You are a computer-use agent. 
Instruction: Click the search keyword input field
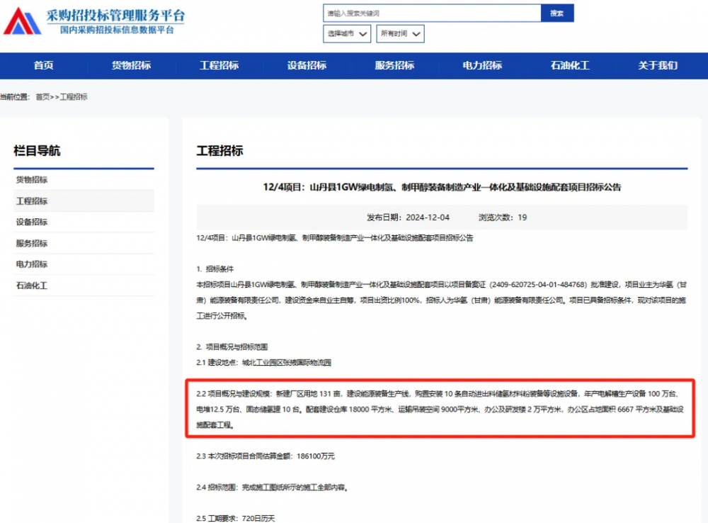tap(432, 13)
